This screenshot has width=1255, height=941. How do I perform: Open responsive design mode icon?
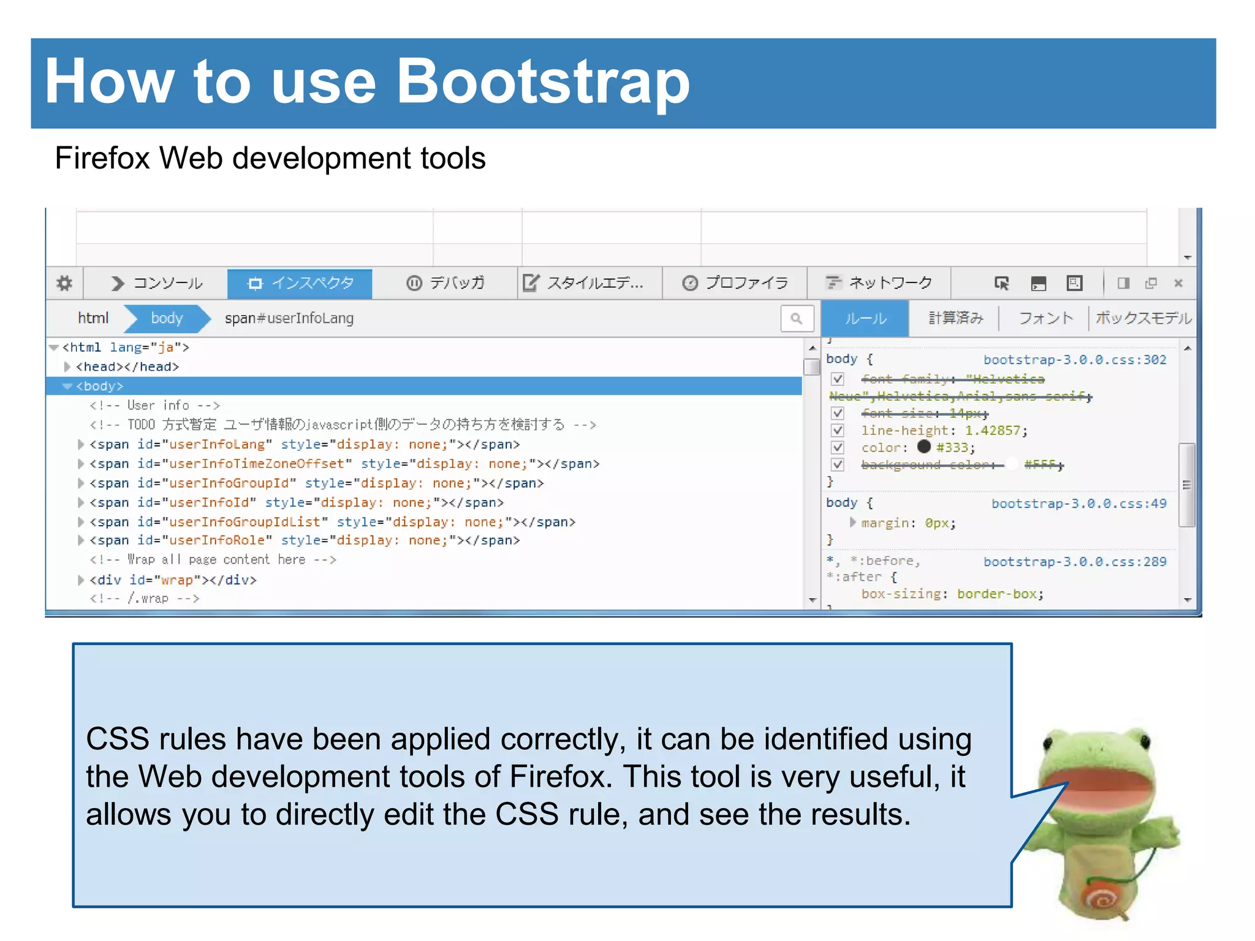click(1074, 283)
